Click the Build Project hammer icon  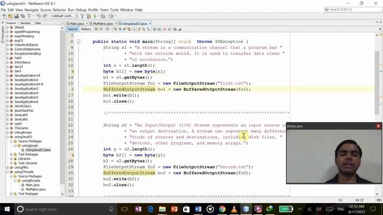click(82, 16)
